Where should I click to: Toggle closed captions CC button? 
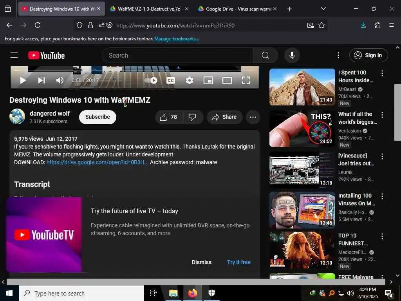(171, 80)
